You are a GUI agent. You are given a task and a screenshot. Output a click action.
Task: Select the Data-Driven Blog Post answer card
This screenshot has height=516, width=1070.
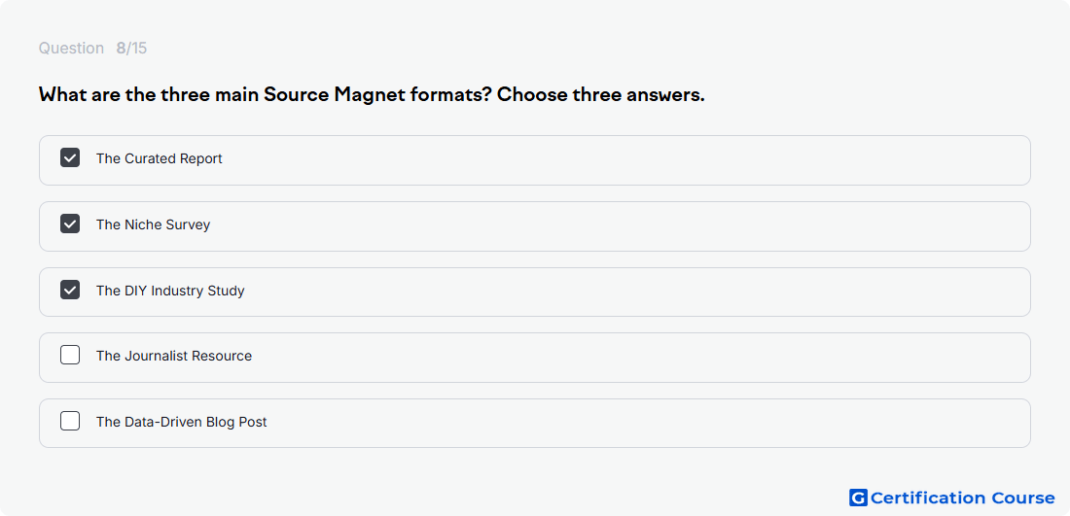point(534,424)
